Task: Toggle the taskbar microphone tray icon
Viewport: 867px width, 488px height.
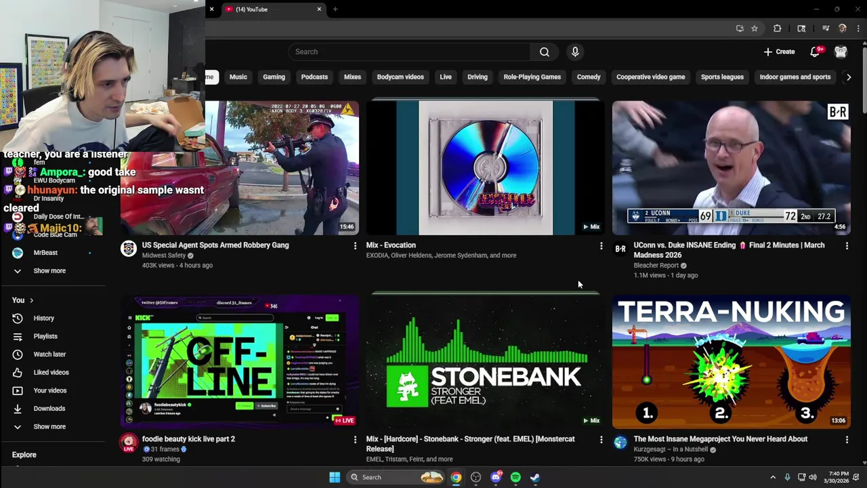Action: point(787,477)
